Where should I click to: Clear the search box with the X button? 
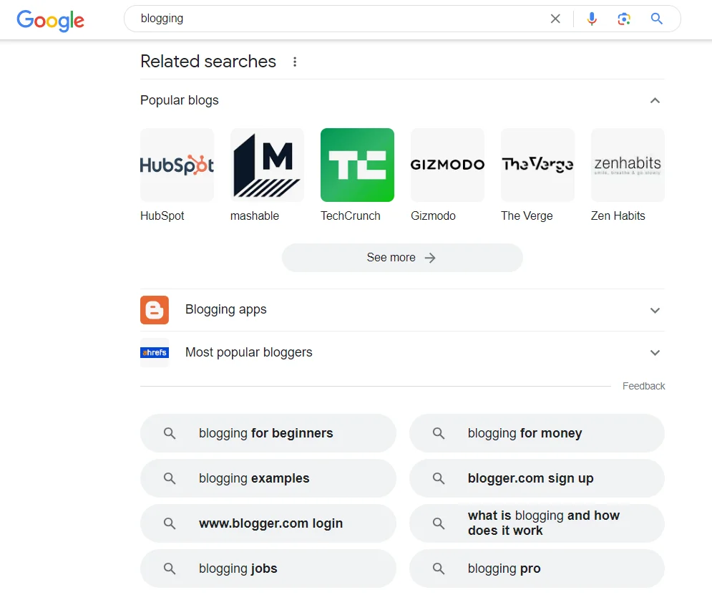click(555, 19)
